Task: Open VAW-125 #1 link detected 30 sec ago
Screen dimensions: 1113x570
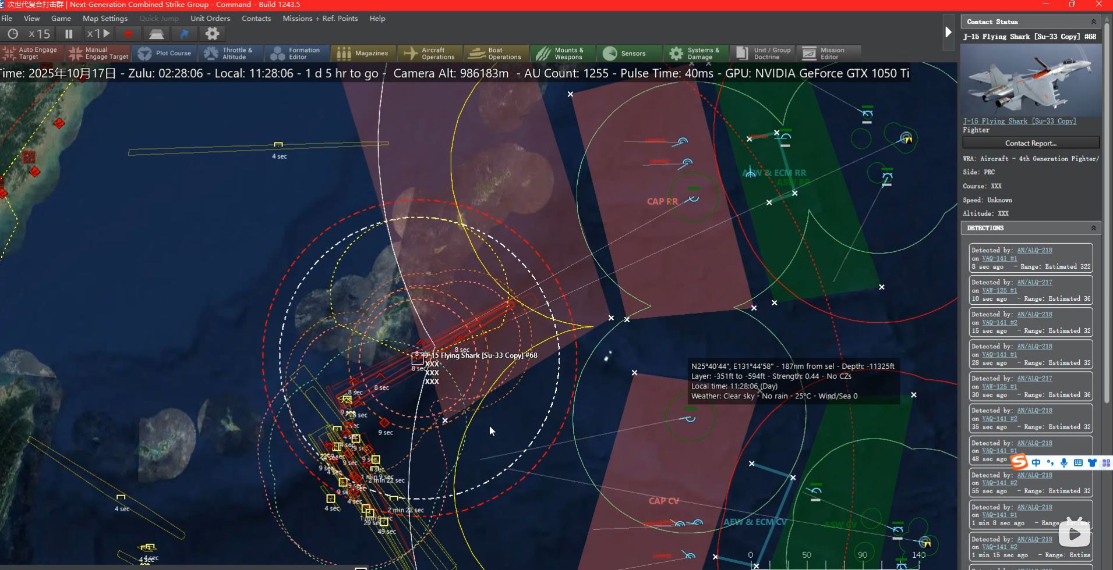Action: pos(999,387)
